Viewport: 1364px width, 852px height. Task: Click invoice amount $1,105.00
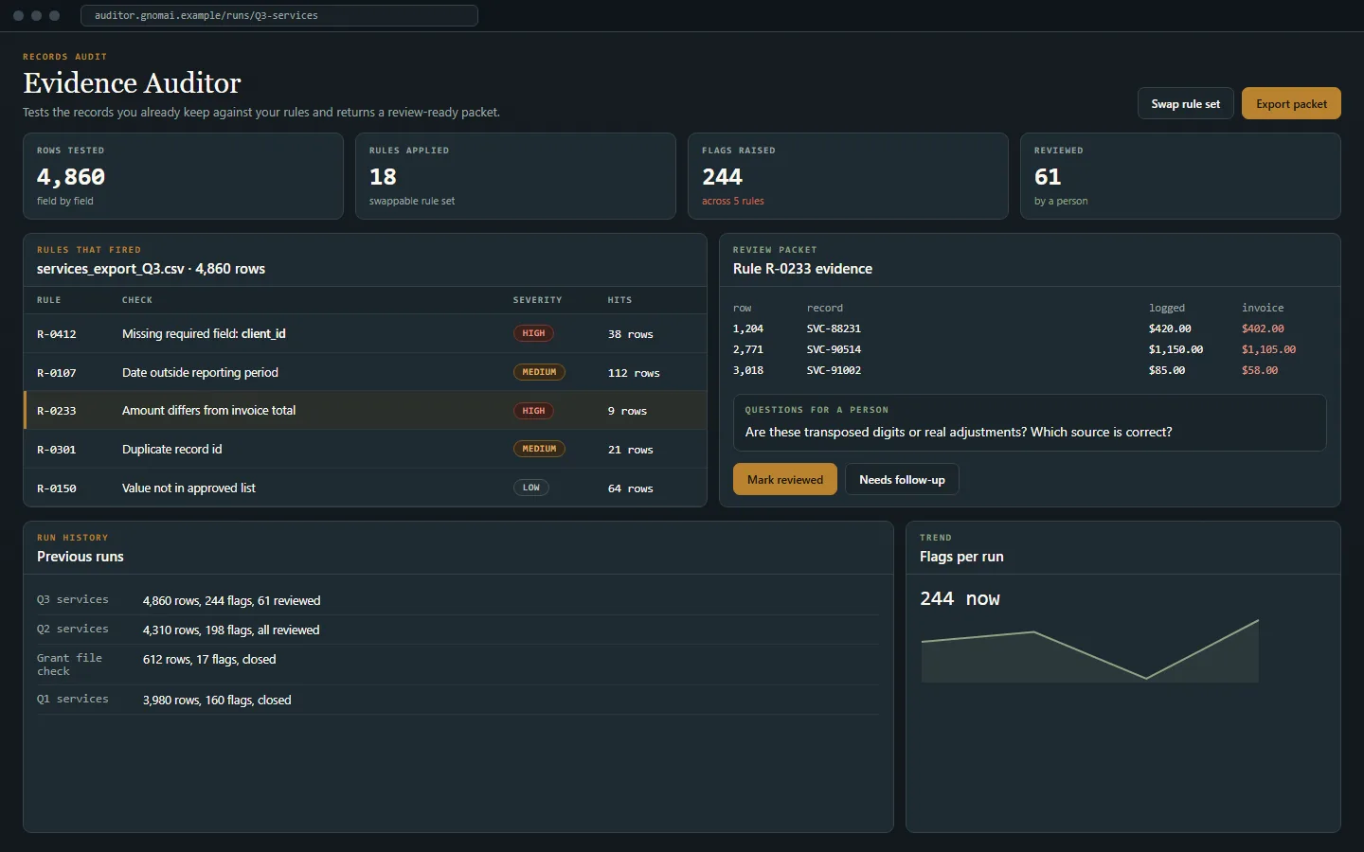(x=1268, y=349)
